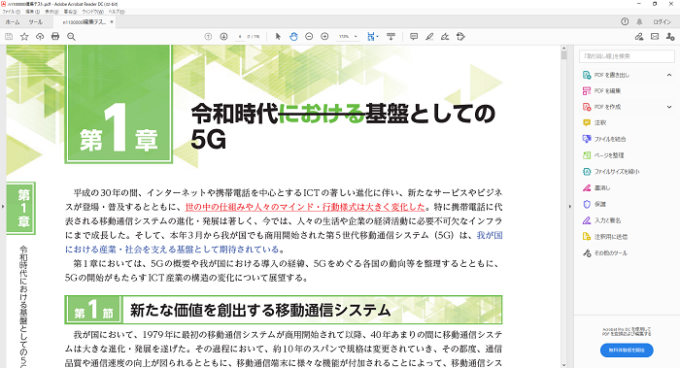Image resolution: width=680 pixels, height=368 pixels.
Task: Open the Help question mark icon
Action: [x=625, y=21]
